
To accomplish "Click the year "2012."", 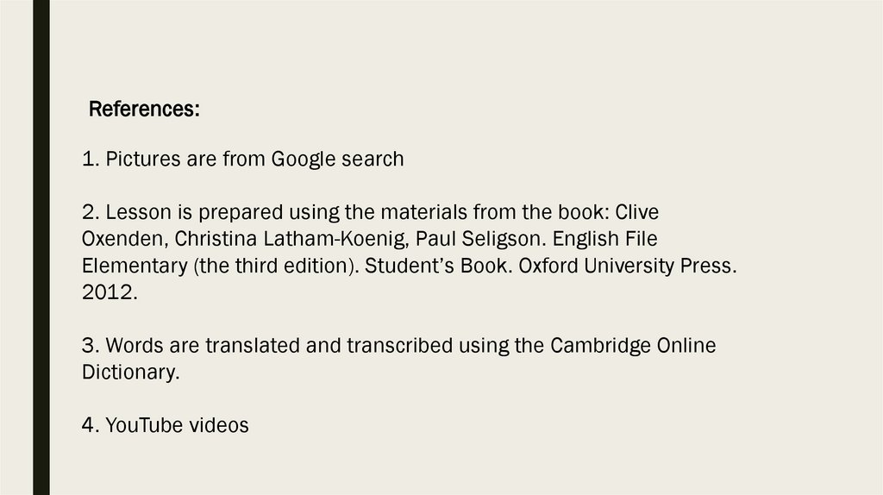I will (x=110, y=292).
